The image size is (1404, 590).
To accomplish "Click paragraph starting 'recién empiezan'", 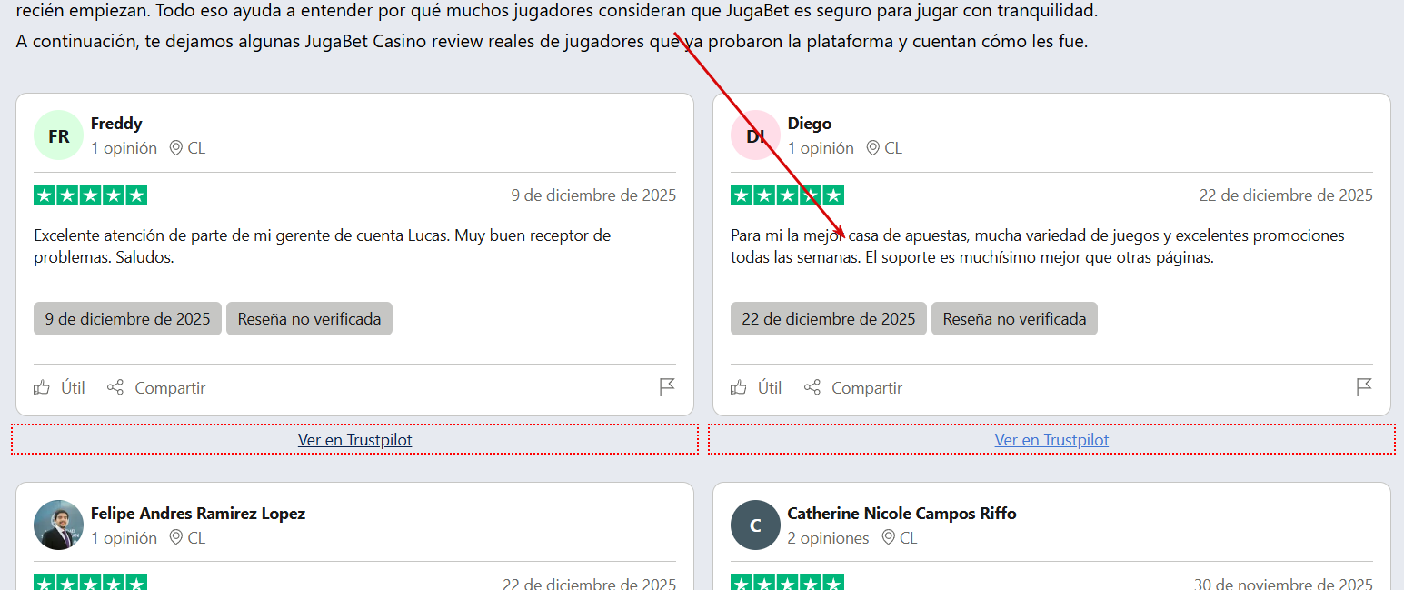I will 557,12.
